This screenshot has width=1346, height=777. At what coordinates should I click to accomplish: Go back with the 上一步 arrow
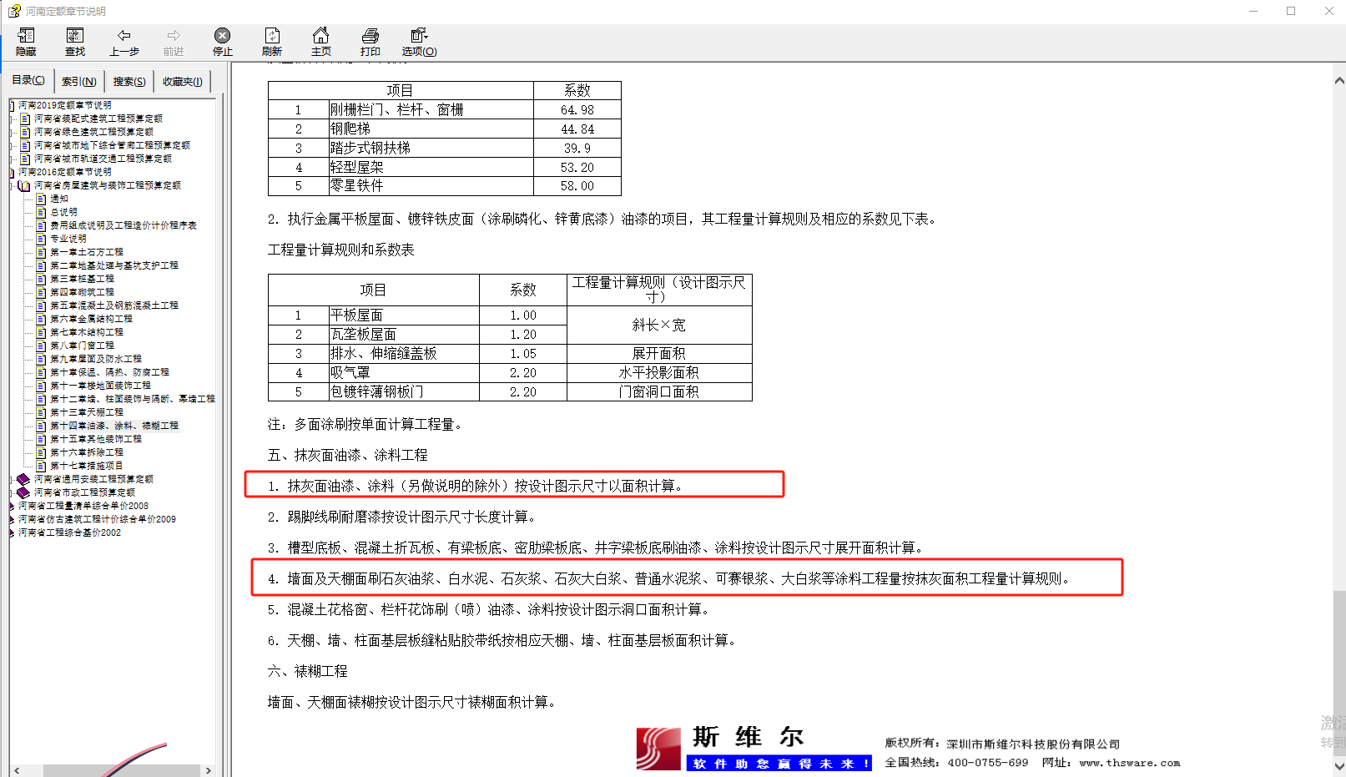pos(124,41)
